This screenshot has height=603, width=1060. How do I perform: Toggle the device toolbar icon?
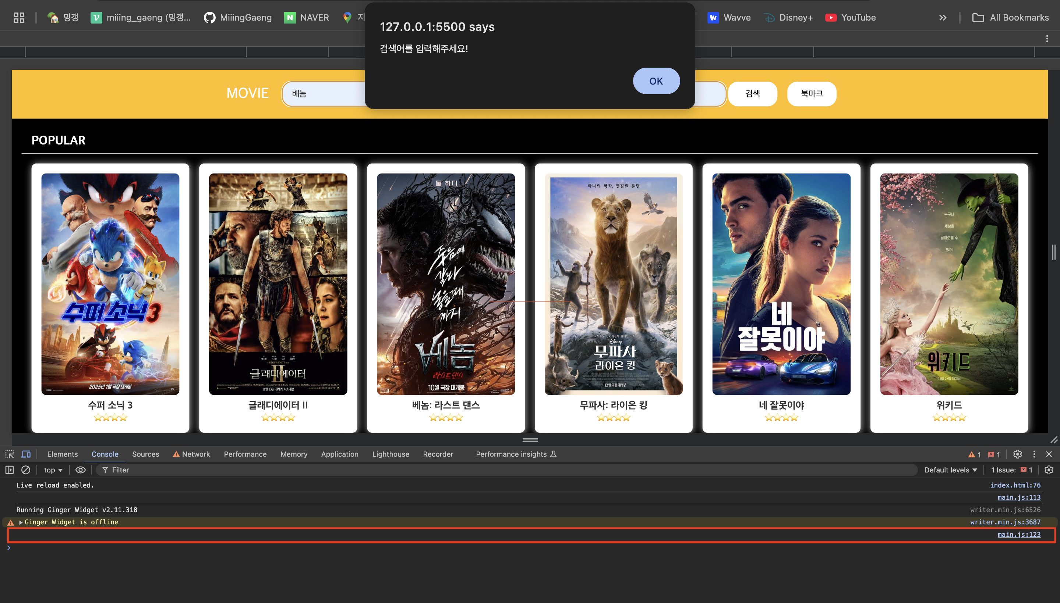coord(26,454)
